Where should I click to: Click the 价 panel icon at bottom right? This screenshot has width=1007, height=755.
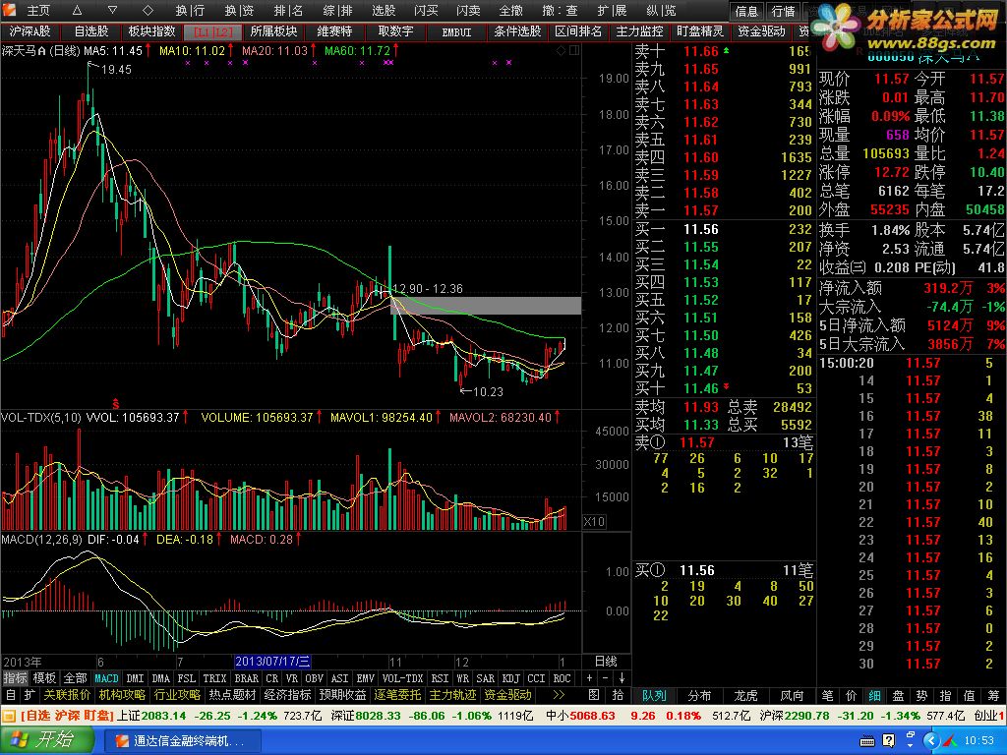(x=852, y=695)
